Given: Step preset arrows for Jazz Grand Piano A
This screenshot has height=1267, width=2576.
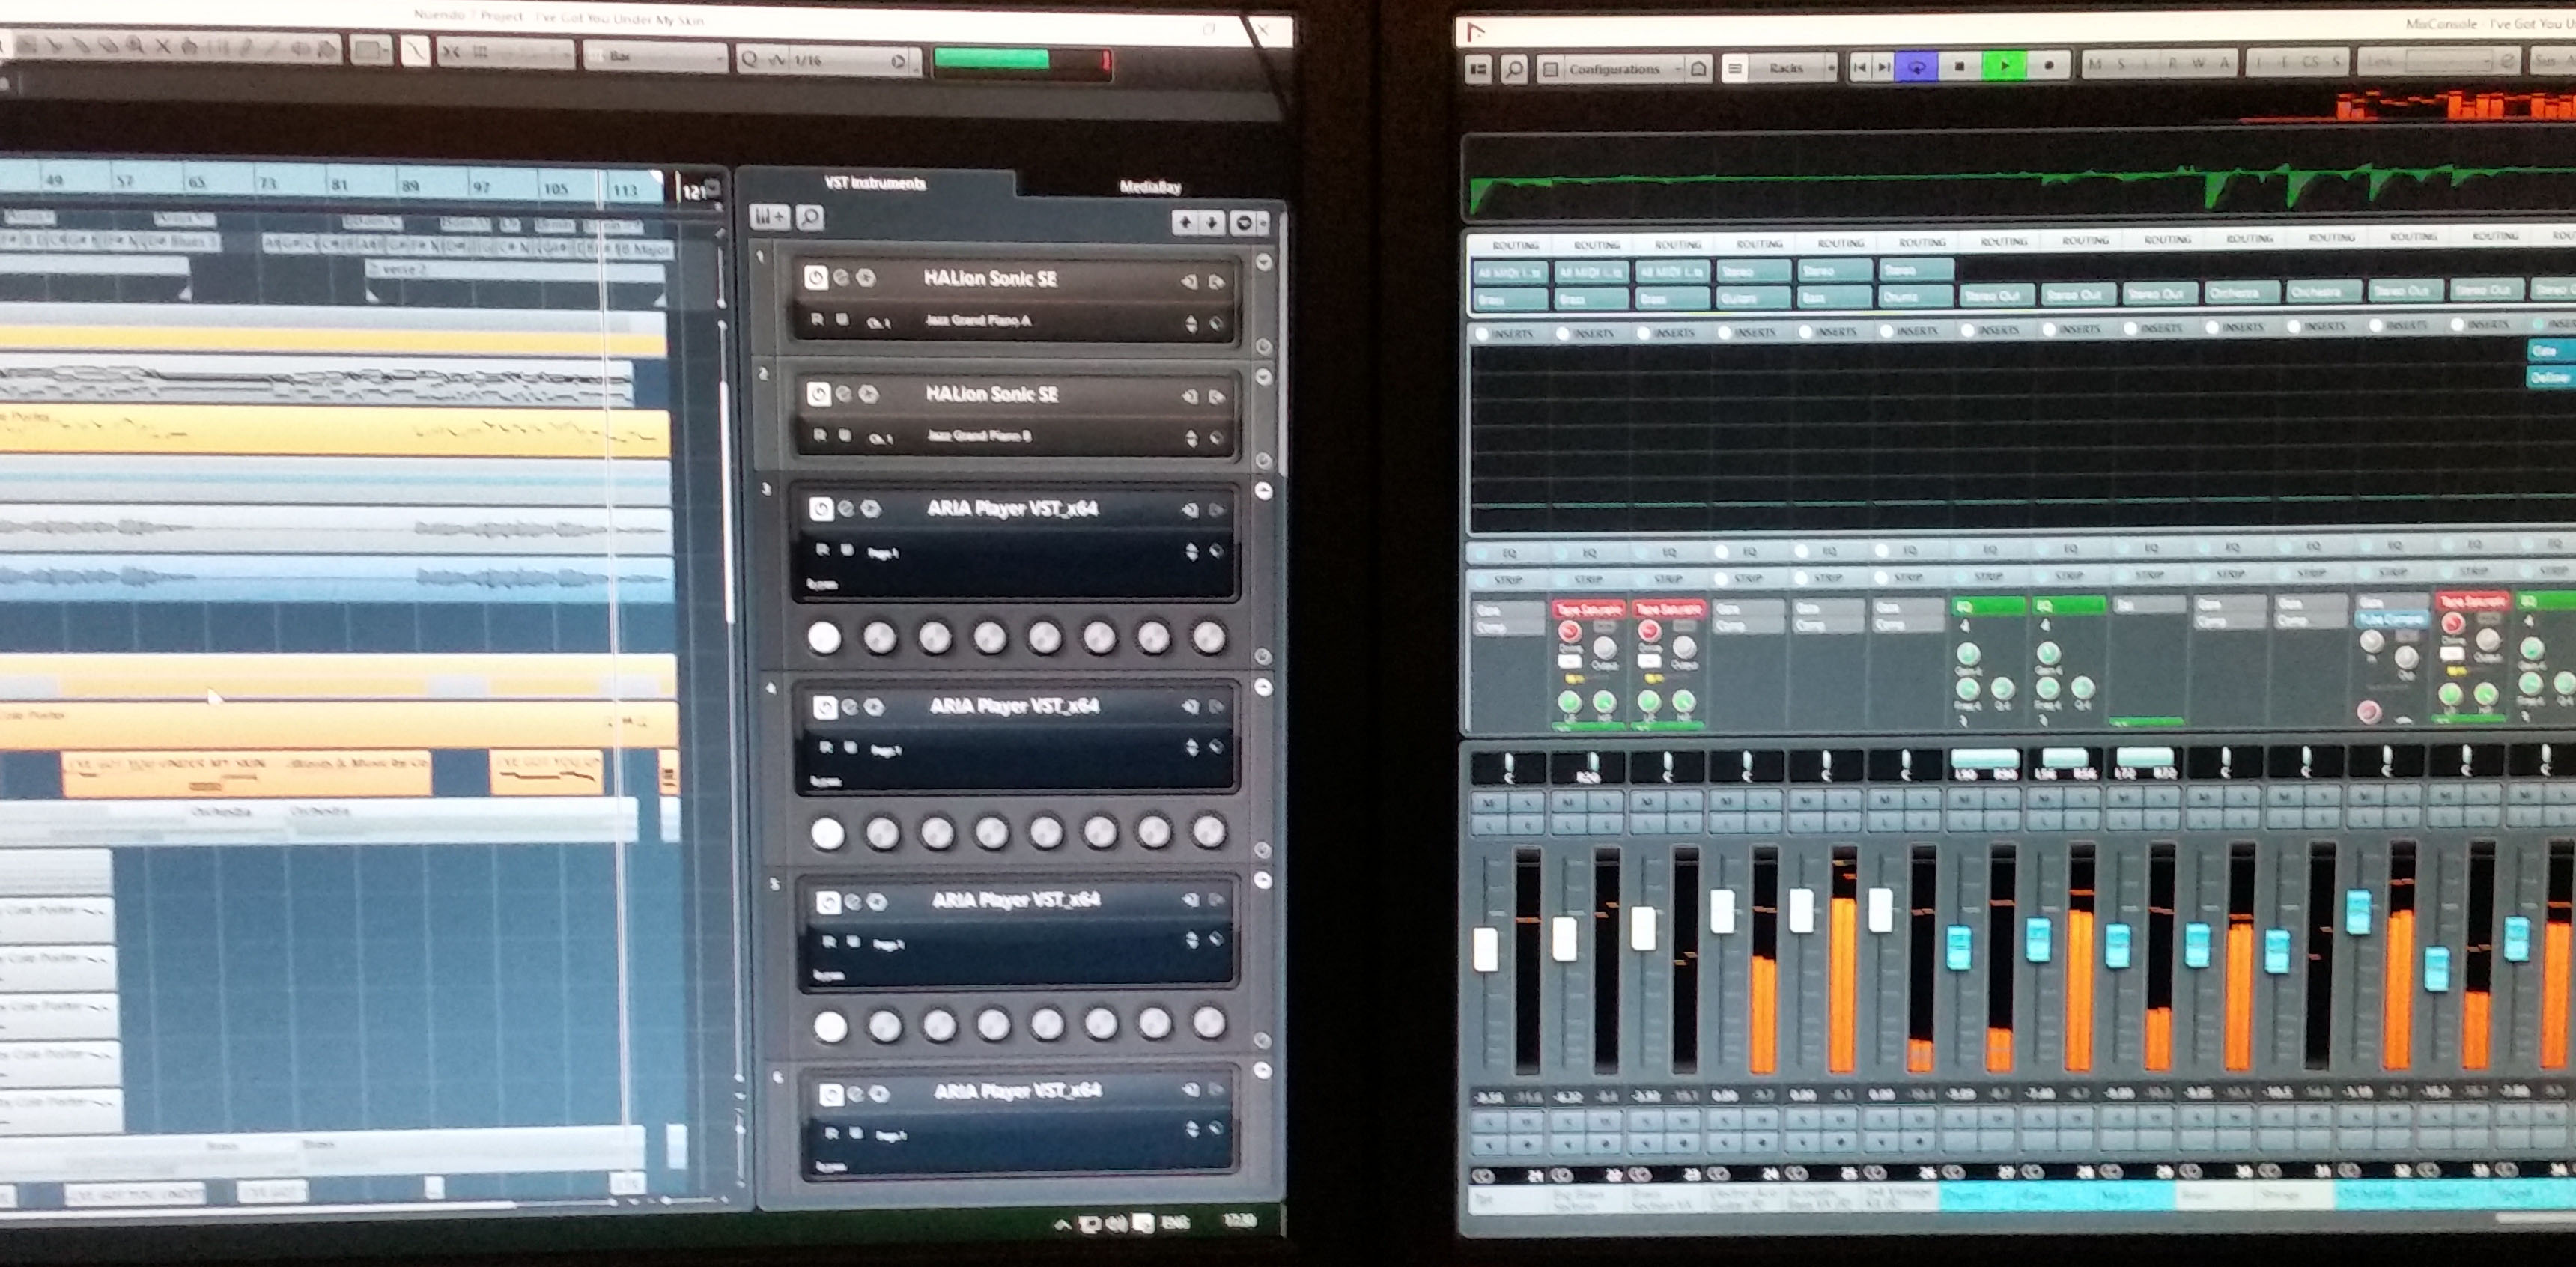Looking at the screenshot, I should tap(1190, 324).
